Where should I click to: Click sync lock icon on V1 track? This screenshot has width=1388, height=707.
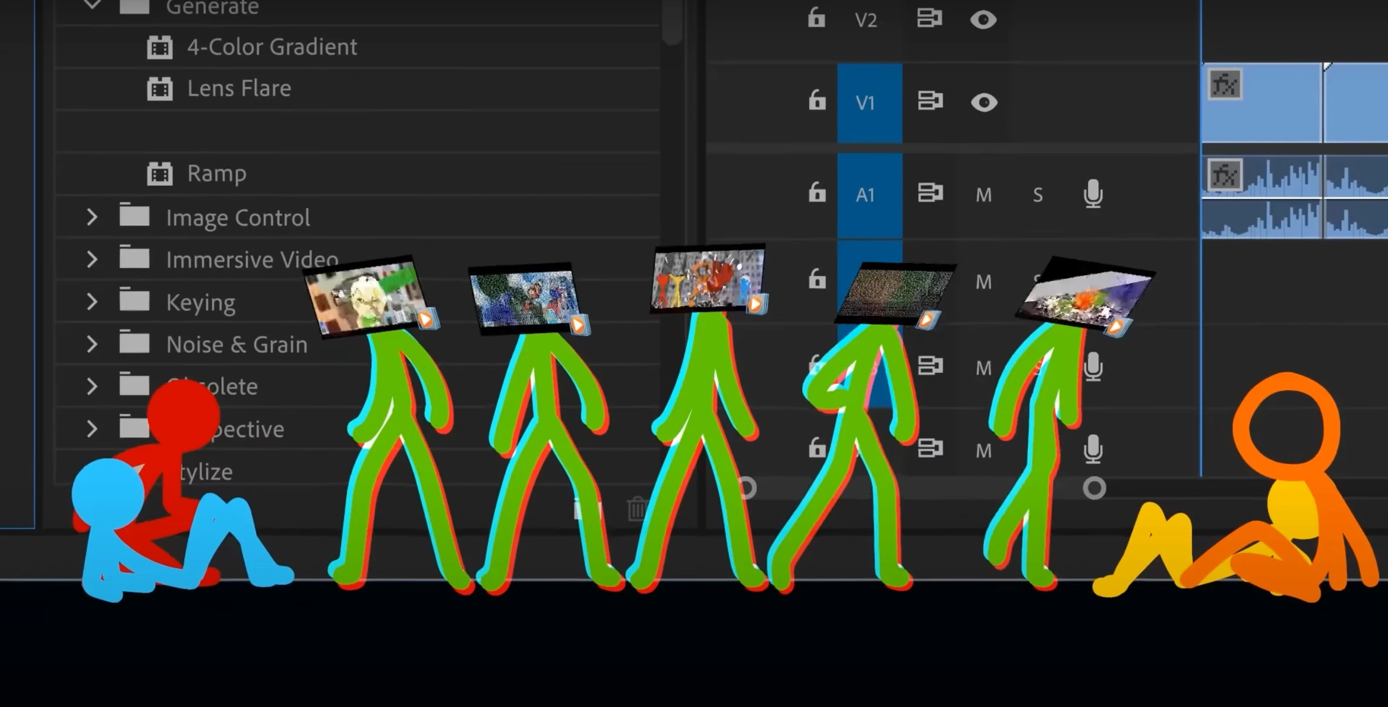930,101
